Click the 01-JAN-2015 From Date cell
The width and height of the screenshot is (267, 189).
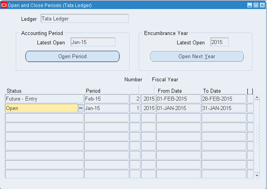pos(178,108)
